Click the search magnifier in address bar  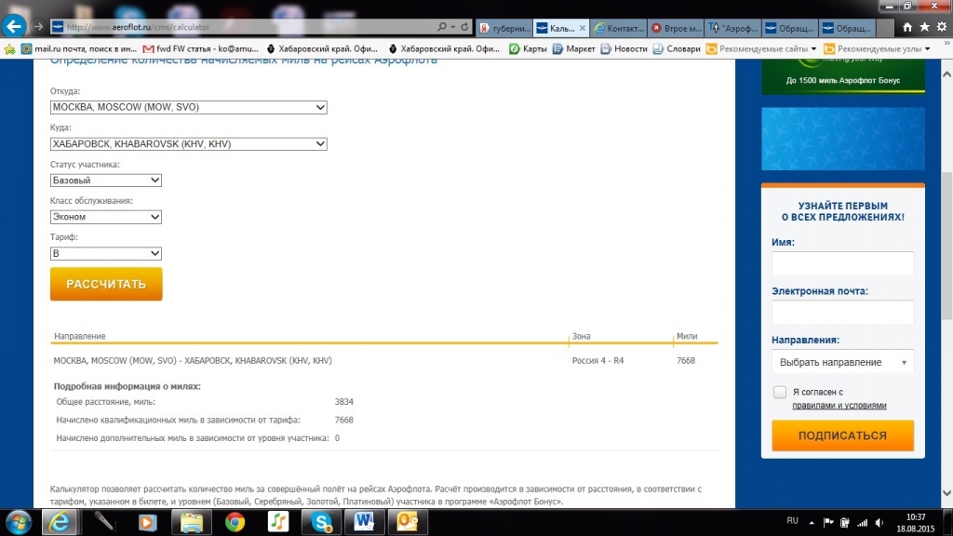click(x=442, y=27)
